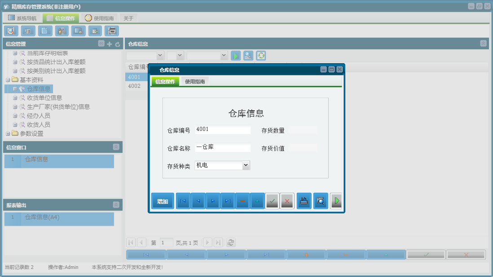Image resolution: width=493 pixels, height=277 pixels.
Task: Click the export data icon in the toolbar
Action: [x=95, y=30]
